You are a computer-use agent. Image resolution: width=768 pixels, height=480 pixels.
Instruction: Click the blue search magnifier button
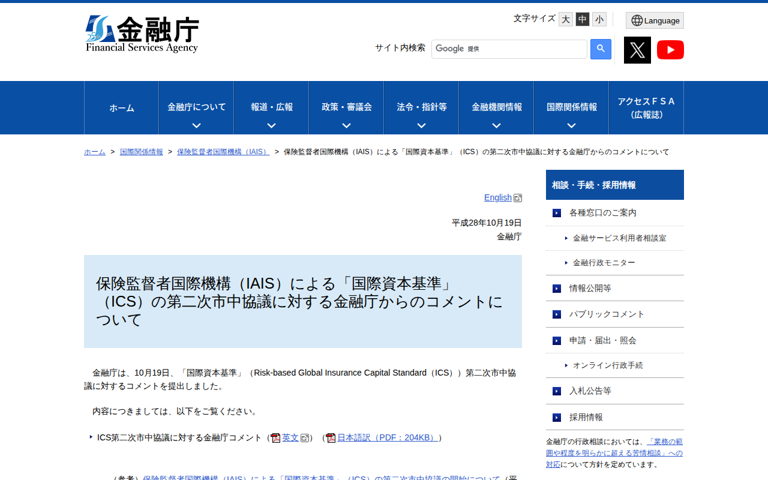(601, 49)
